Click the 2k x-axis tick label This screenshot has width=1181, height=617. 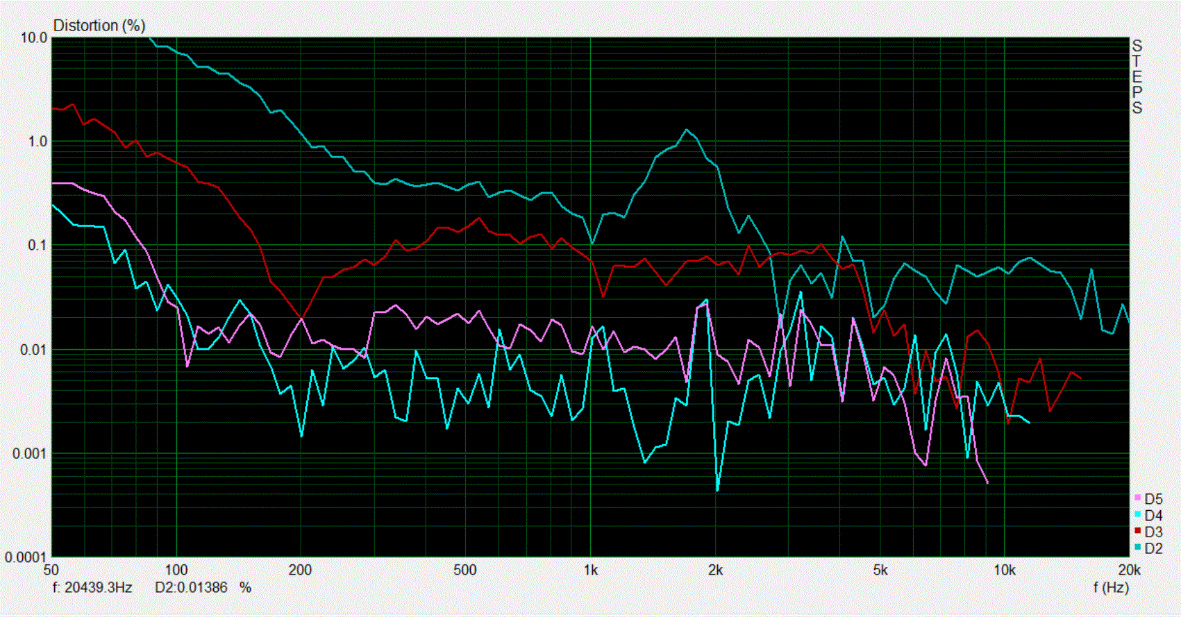tap(715, 570)
